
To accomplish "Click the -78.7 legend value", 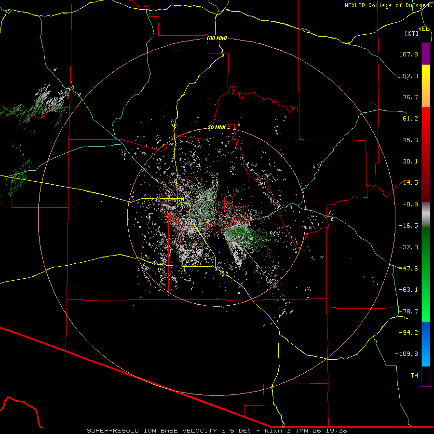I will [x=408, y=312].
